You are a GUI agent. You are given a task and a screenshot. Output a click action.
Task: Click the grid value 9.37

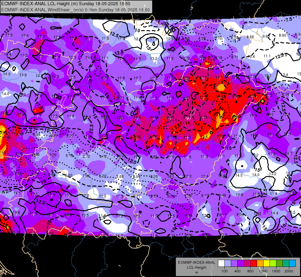pyautogui.click(x=205, y=195)
